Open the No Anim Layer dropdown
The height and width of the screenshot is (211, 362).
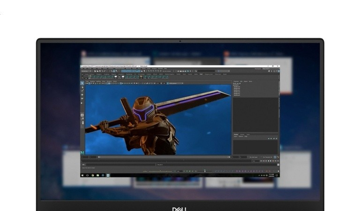pyautogui.click(x=255, y=157)
